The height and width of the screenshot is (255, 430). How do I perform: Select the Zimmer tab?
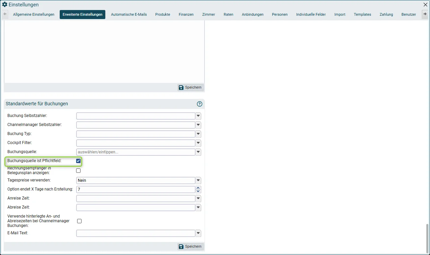[x=209, y=14]
